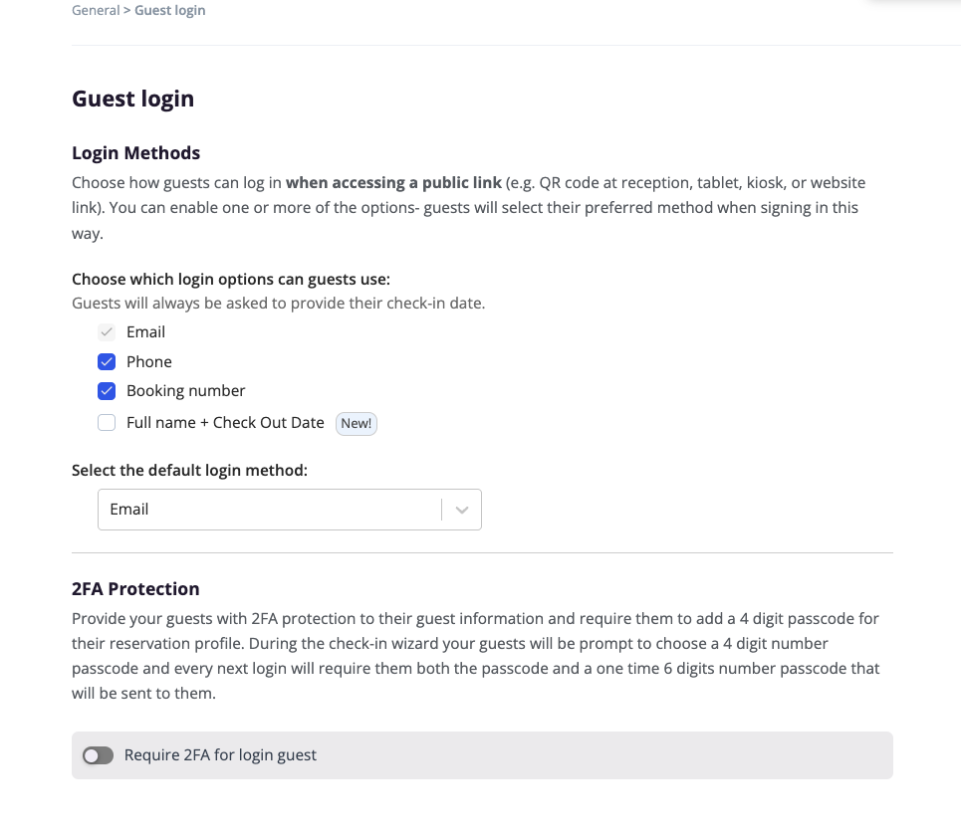961x839 pixels.
Task: Click the General breadcrumb link
Action: click(96, 11)
